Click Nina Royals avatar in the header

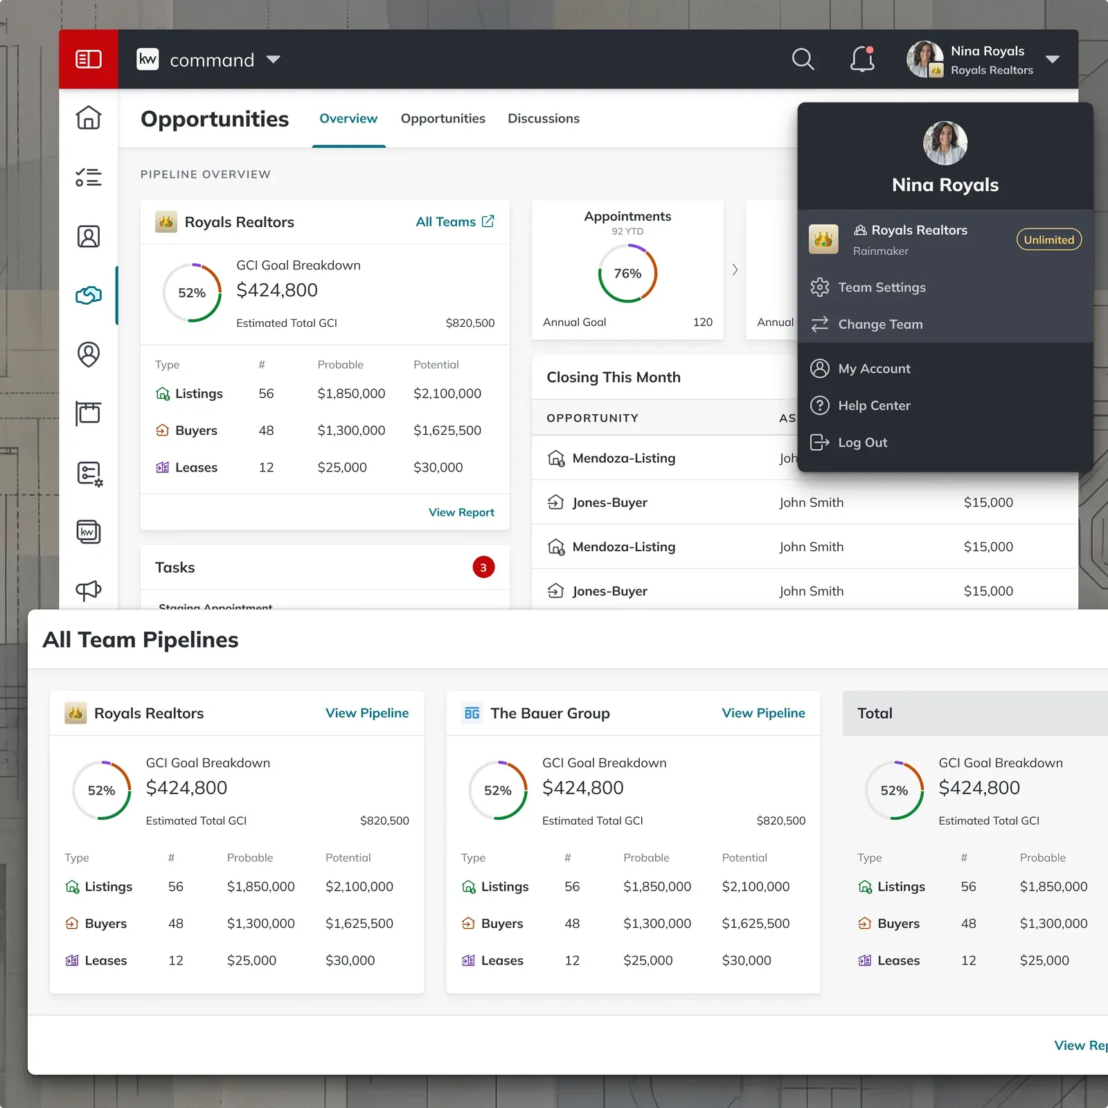coord(925,59)
